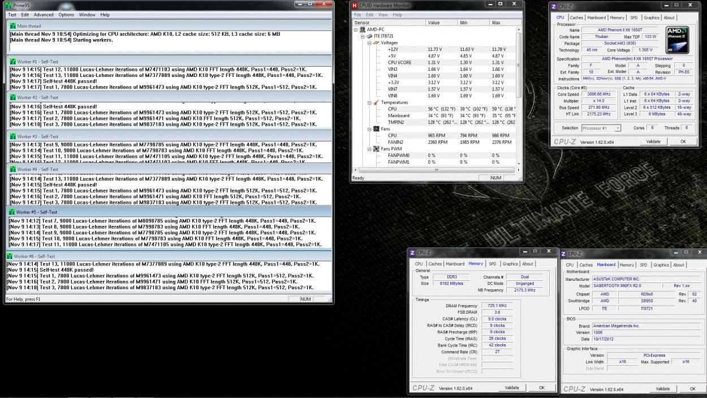Screen dimensions: 707x398
Task: Collapse the AMD-PC tree node
Action: [x=356, y=29]
